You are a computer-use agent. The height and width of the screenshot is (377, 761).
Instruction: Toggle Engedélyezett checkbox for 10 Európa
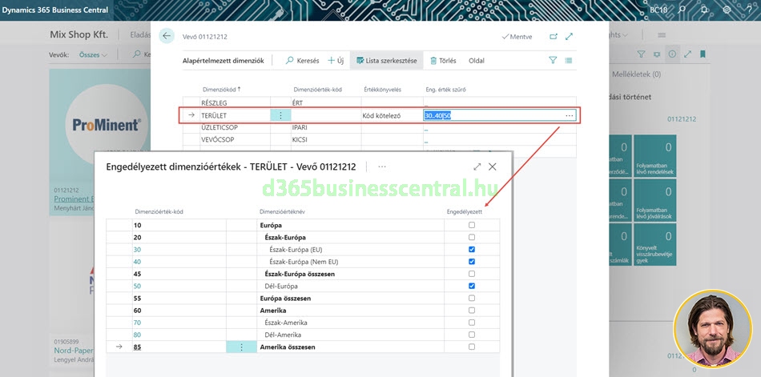[x=472, y=225]
